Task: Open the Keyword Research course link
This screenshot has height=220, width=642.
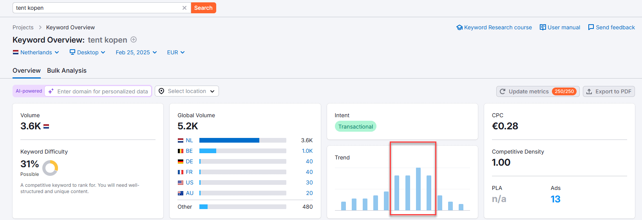Action: click(494, 27)
